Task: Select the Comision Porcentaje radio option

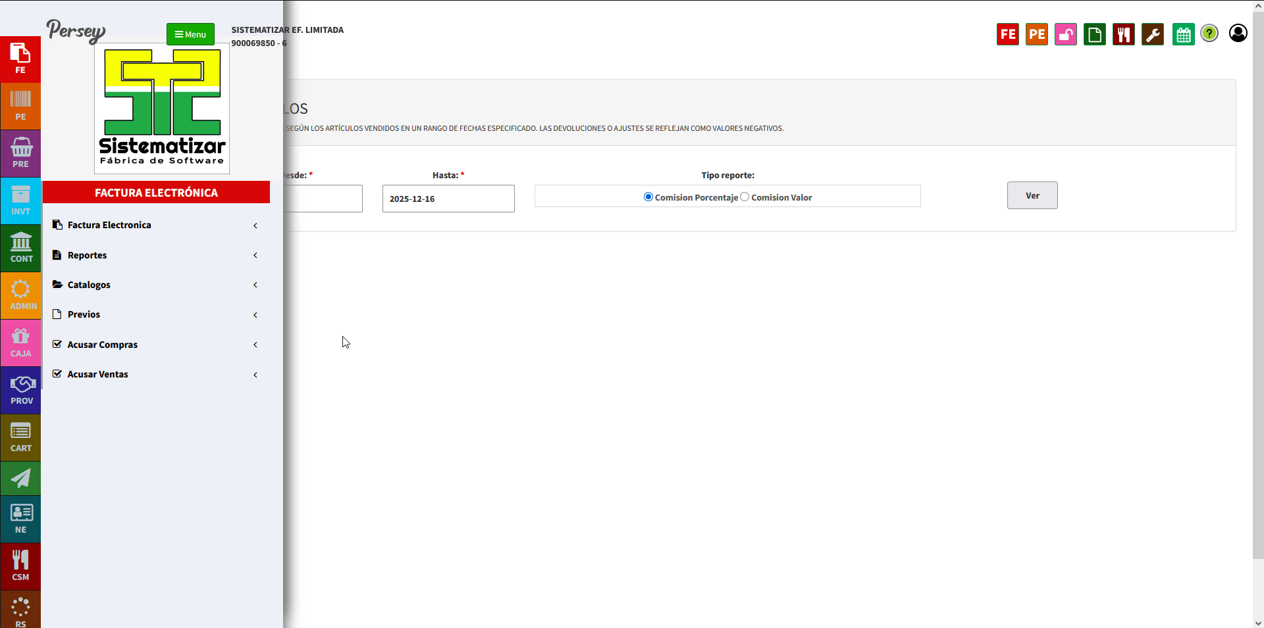Action: coord(648,197)
